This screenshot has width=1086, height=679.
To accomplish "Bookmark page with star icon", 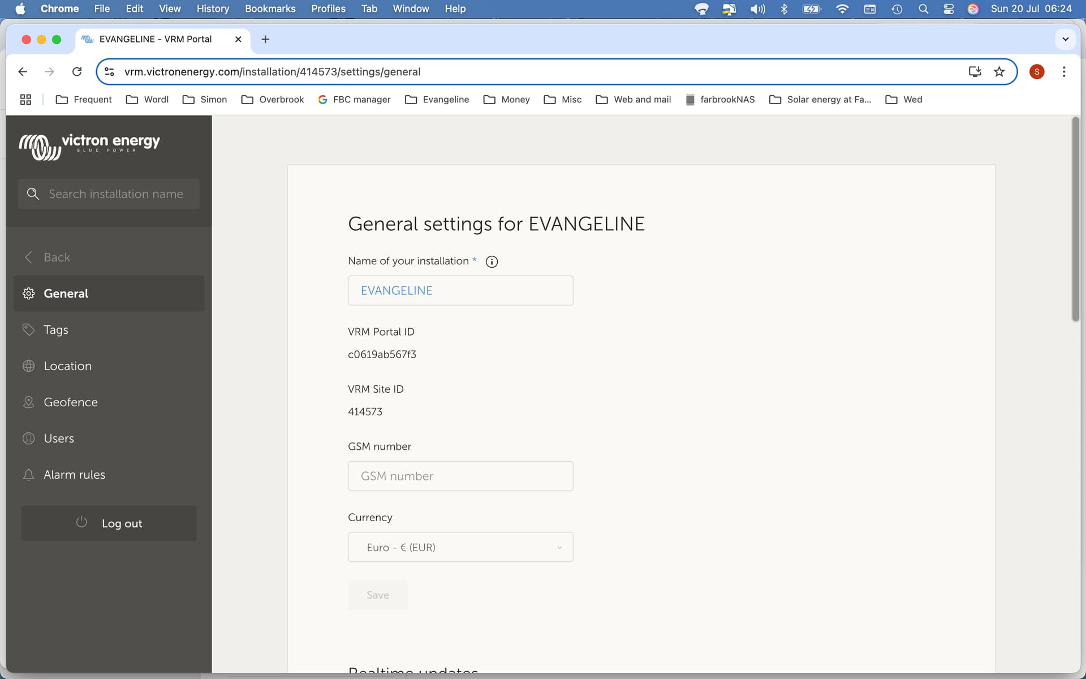I will pos(999,72).
